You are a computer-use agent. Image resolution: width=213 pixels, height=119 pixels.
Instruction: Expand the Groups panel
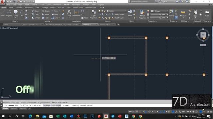coord(173,21)
